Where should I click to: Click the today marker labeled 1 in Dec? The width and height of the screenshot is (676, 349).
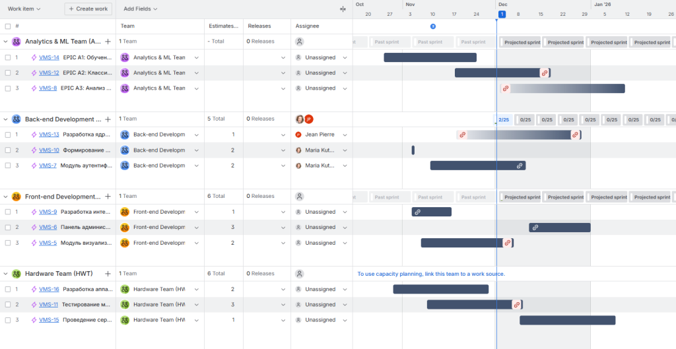[x=502, y=15]
